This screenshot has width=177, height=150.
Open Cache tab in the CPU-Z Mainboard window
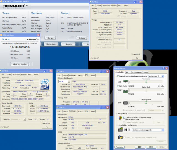(66, 111)
